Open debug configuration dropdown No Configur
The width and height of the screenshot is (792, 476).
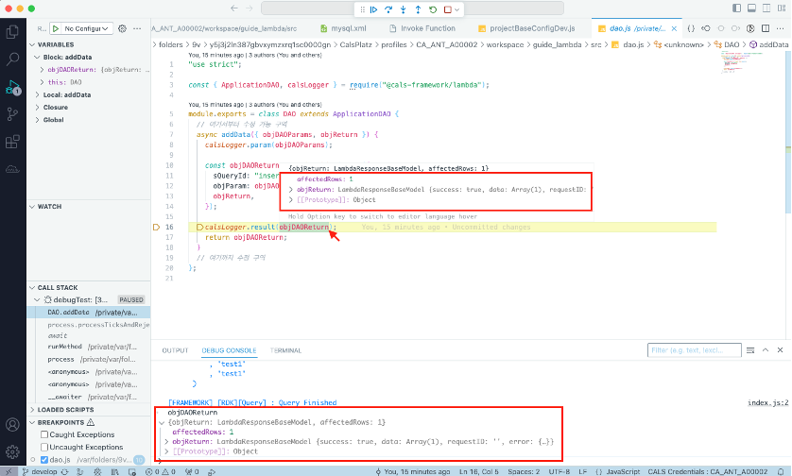(x=86, y=28)
